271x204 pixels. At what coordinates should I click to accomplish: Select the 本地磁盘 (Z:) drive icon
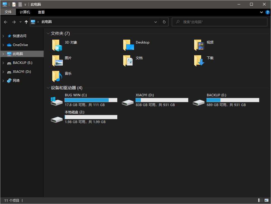tap(57, 119)
